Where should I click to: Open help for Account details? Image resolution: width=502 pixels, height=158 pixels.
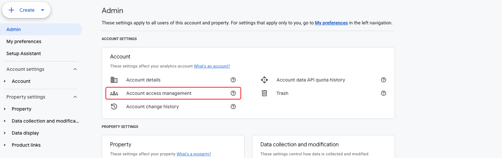pyautogui.click(x=233, y=80)
